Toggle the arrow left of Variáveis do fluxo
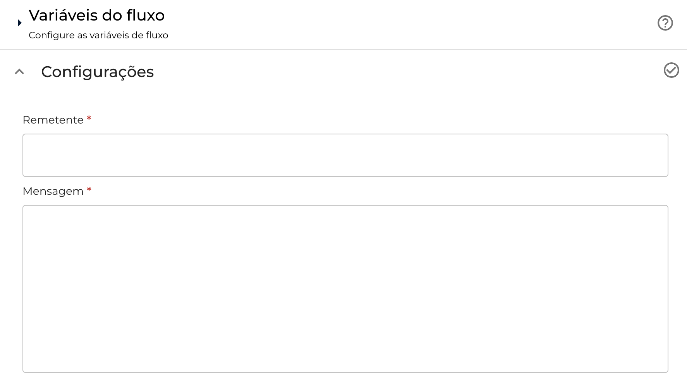Screen dimensions: 687x378 point(19,23)
